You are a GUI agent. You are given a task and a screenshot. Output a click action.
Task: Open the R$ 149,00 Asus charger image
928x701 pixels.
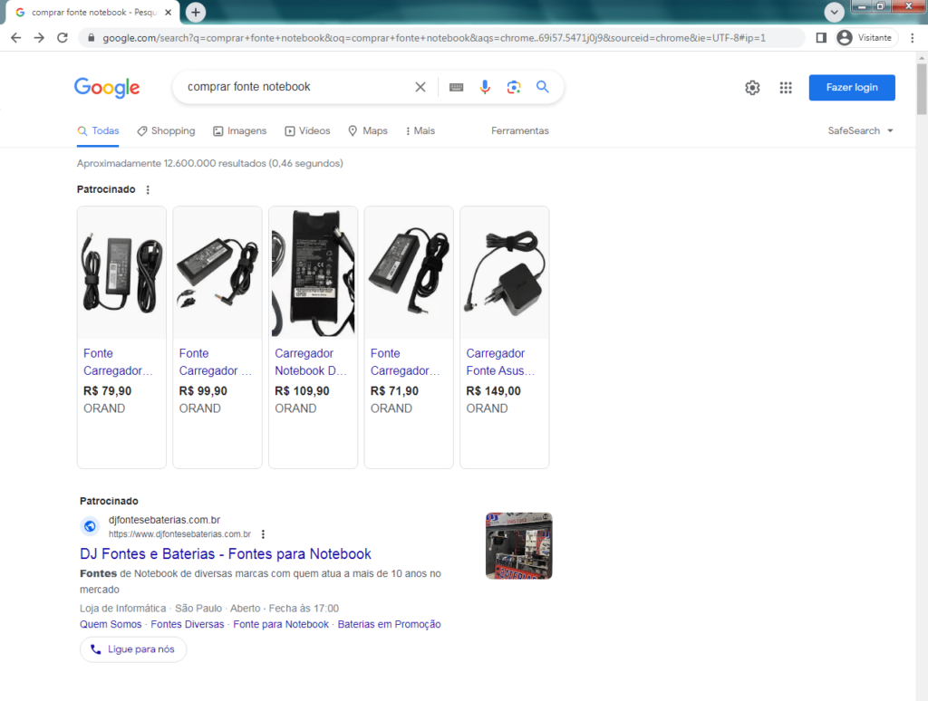(504, 273)
